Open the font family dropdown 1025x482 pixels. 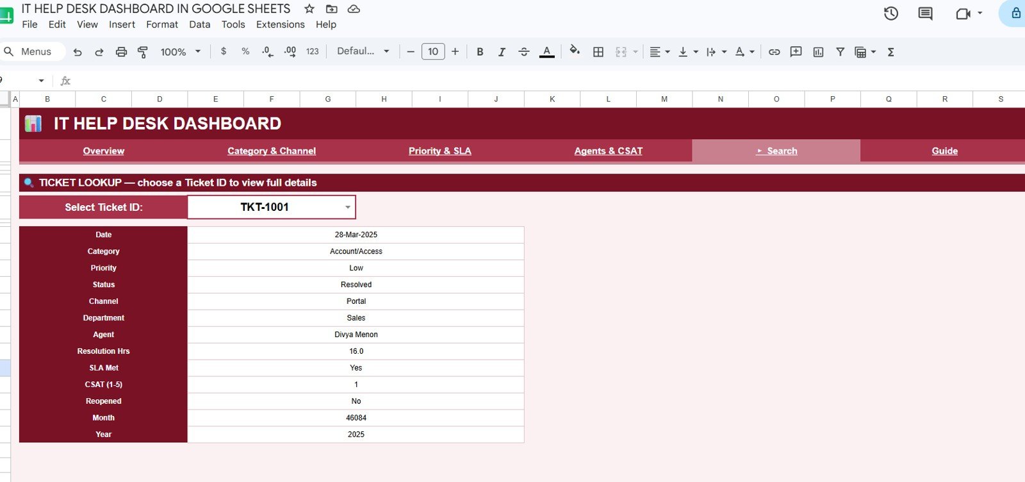pyautogui.click(x=363, y=51)
